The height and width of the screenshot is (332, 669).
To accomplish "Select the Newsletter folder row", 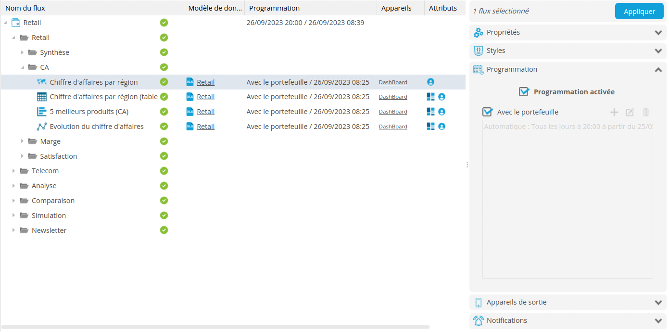I will tap(49, 230).
